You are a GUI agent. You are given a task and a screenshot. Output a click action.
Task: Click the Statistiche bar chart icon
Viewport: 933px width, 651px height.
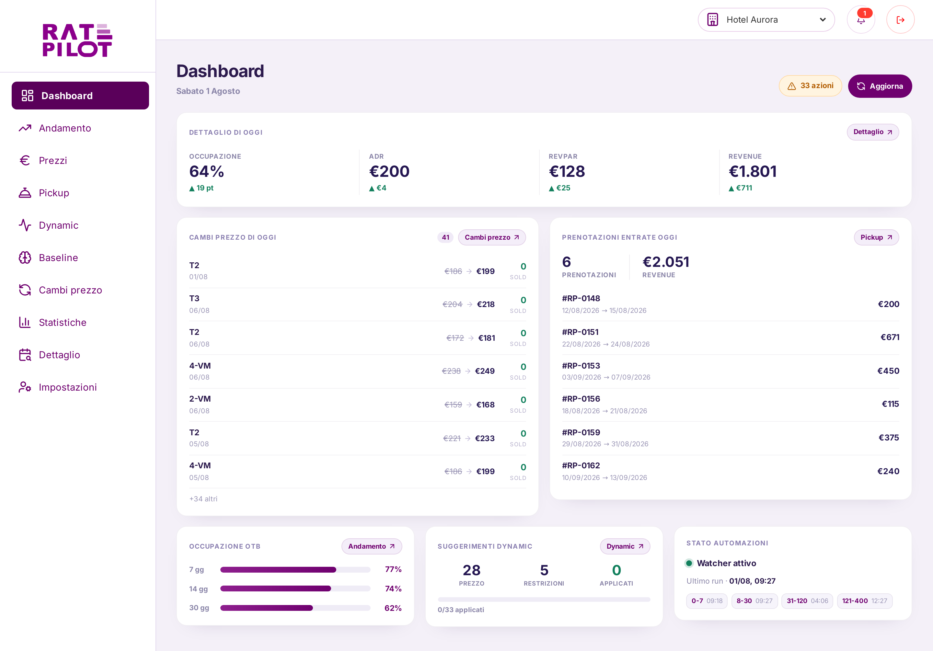25,322
